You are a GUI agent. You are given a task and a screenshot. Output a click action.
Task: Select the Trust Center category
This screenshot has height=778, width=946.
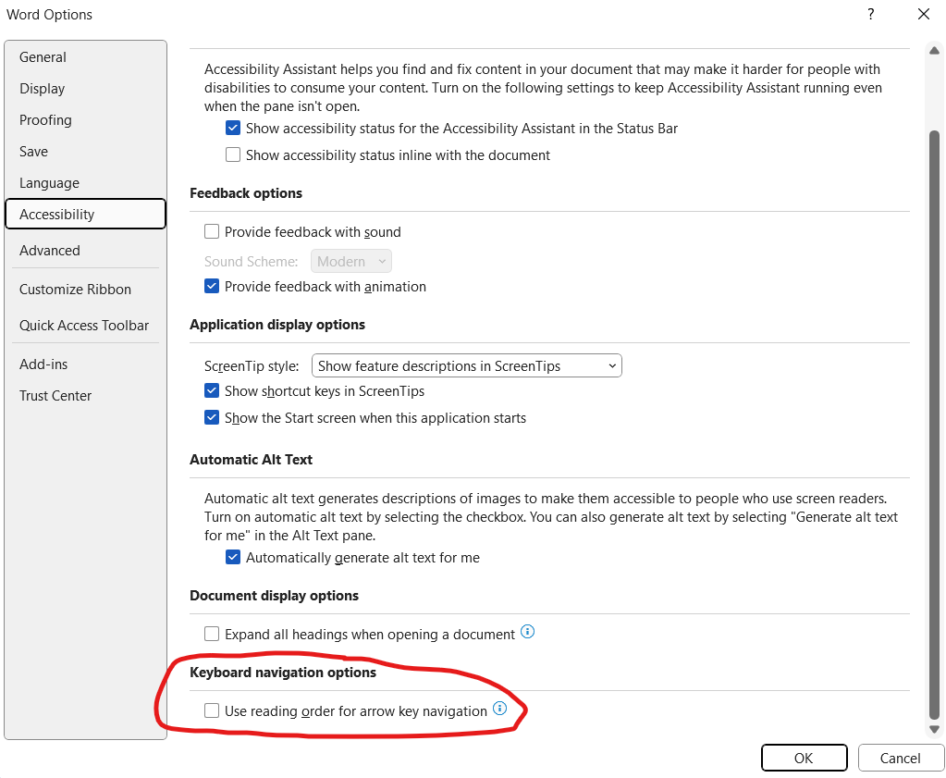click(x=55, y=396)
